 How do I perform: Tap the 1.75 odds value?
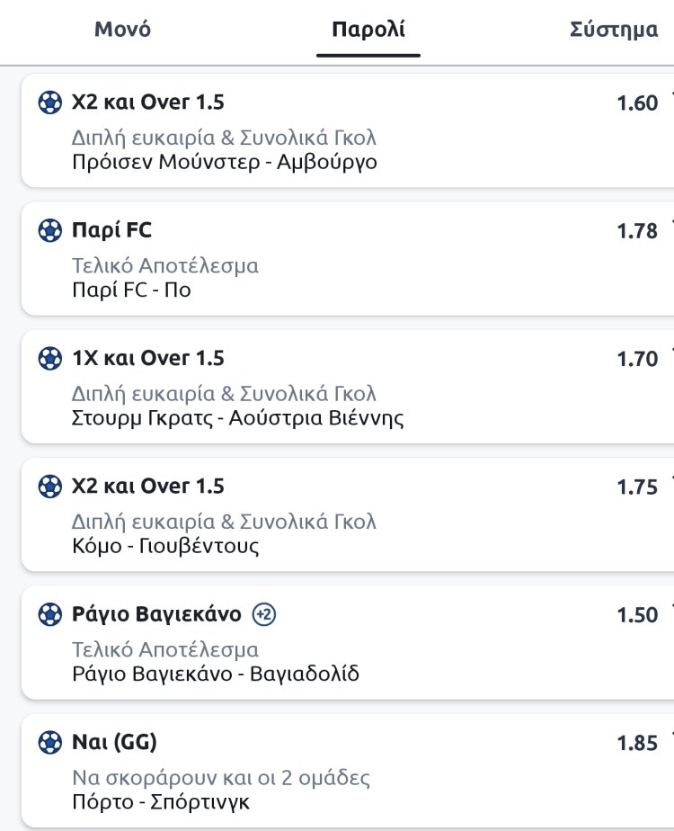pos(637,487)
